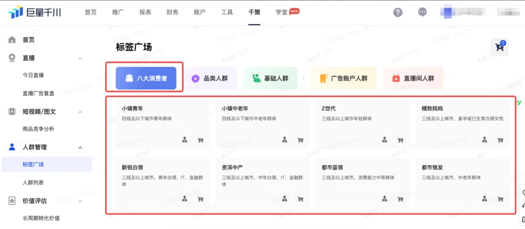Collapse the 短视频/图文 sidebar section
The width and height of the screenshot is (525, 229).
80,112
